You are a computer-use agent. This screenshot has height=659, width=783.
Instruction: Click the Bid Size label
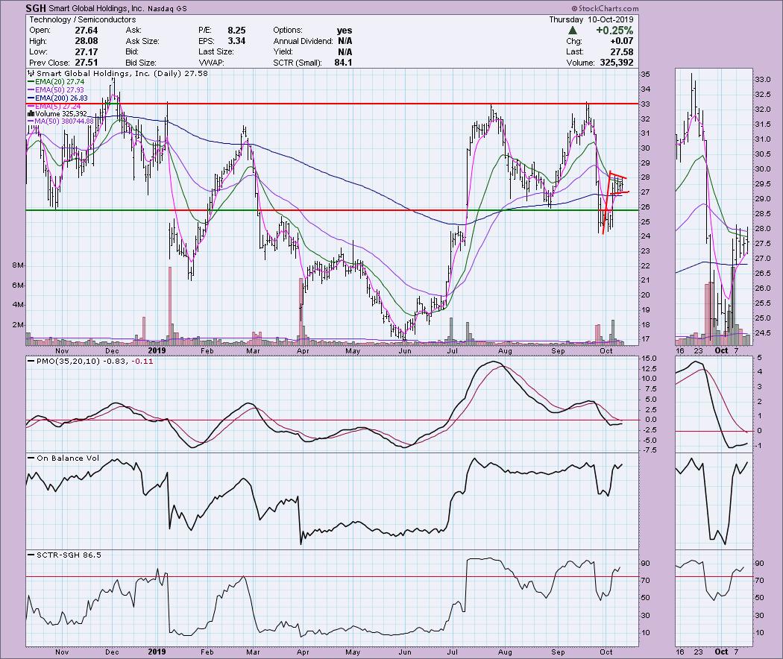click(141, 63)
